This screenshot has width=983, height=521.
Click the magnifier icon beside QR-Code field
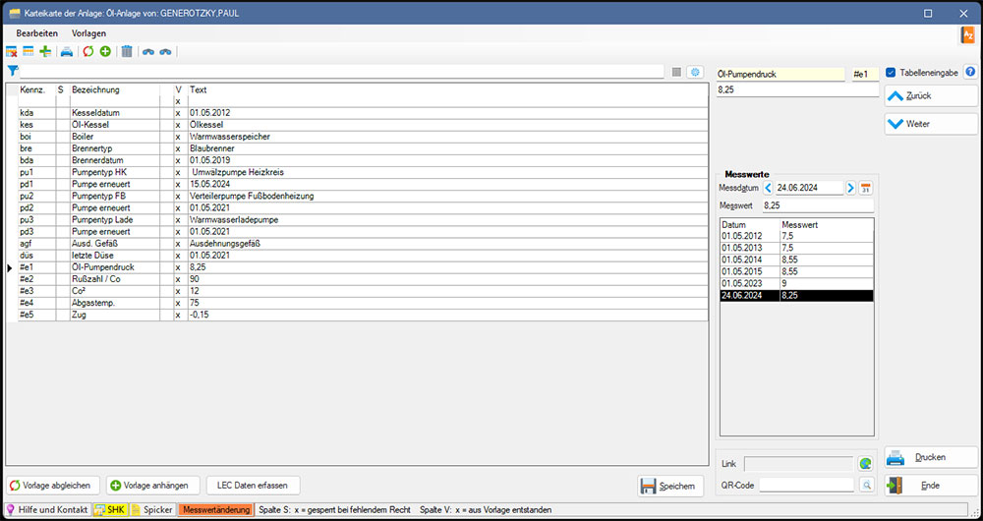point(865,485)
